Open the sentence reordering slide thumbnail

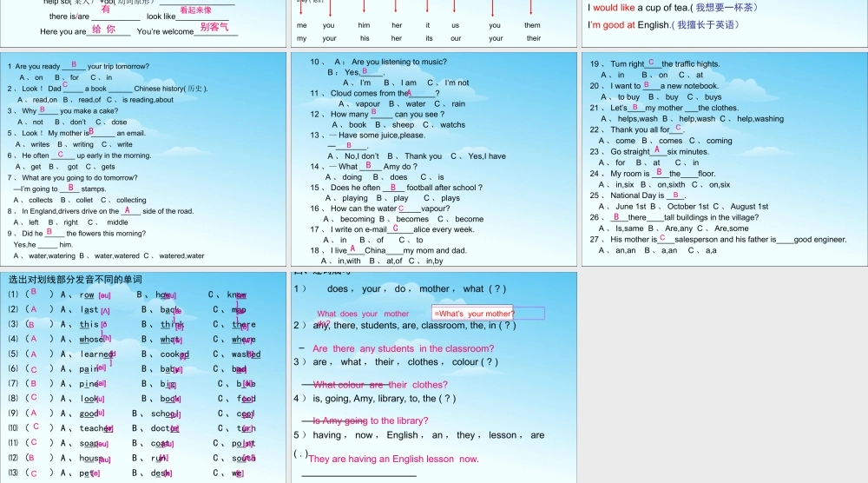[x=434, y=377]
